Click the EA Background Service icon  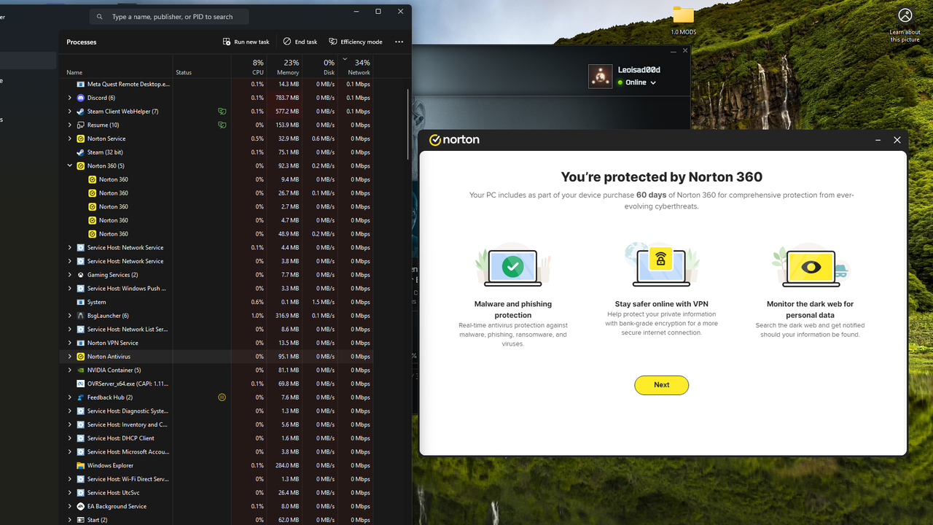point(80,506)
